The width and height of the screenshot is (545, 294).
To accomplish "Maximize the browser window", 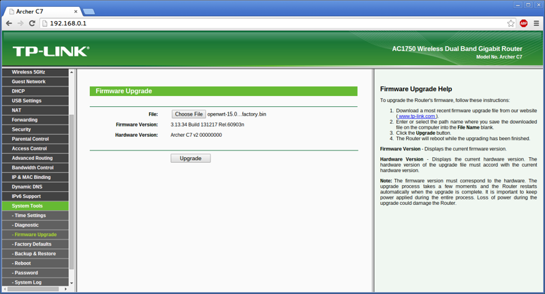I will tap(528, 5).
